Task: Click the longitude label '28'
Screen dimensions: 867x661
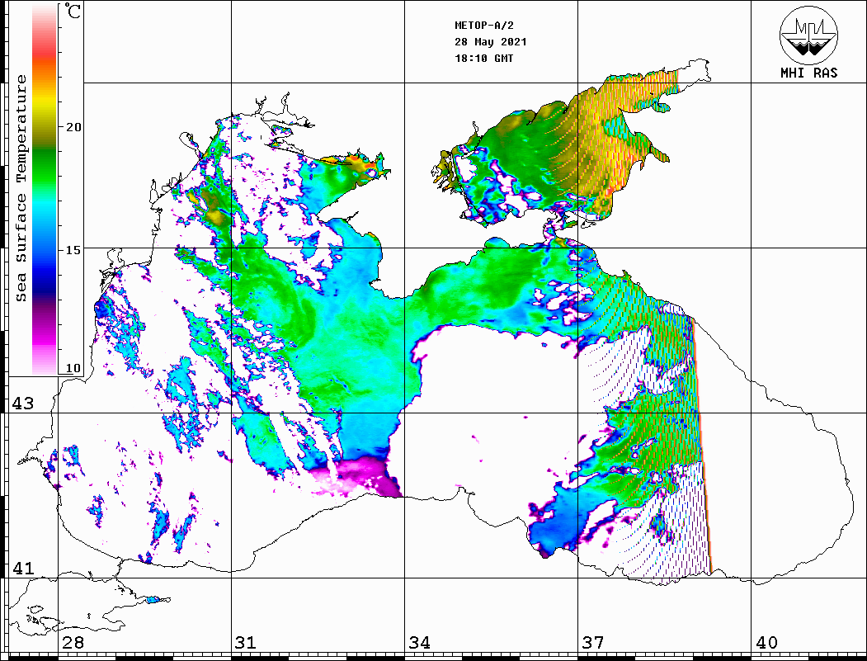Action: 73,643
